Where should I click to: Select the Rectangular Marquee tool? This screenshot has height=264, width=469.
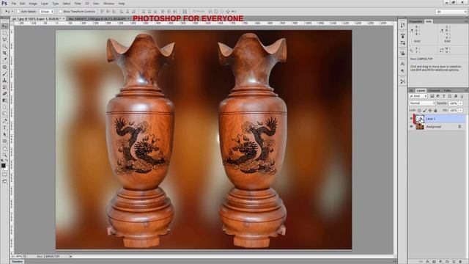4,33
